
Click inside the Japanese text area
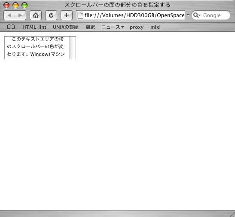(37, 48)
